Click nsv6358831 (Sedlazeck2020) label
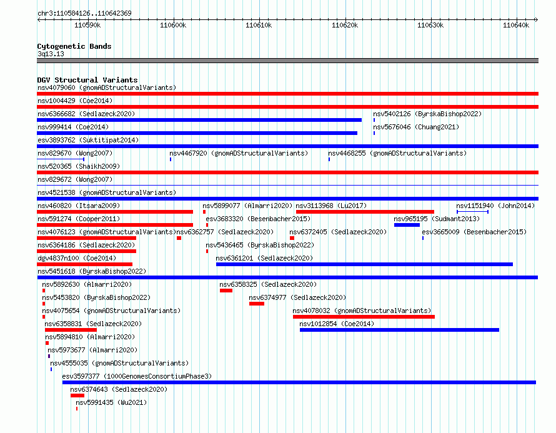 [x=93, y=324]
